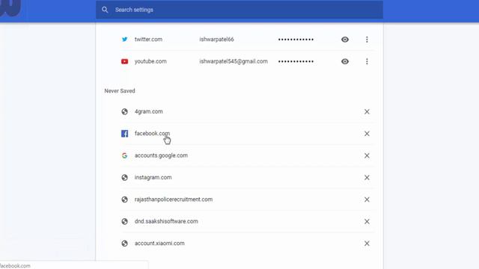Click the globe icon beside rajasthanpolicerecruitment.com
The width and height of the screenshot is (479, 269).
pyautogui.click(x=125, y=200)
